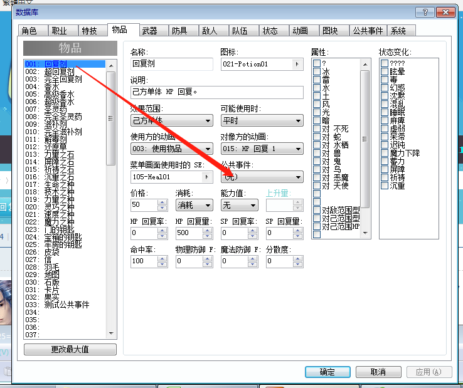The image size is (463, 388).
Task: Click the 更改最大值 button
Action: tap(70, 349)
